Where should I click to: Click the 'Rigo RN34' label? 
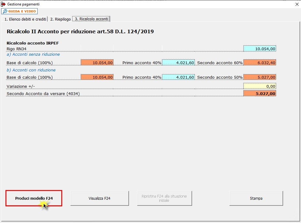click(16, 49)
